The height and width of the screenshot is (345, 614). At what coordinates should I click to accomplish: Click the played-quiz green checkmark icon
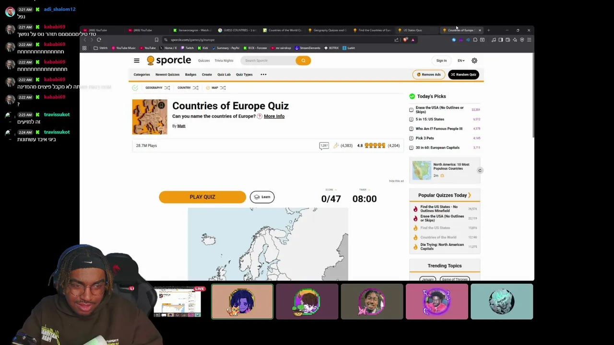135,88
